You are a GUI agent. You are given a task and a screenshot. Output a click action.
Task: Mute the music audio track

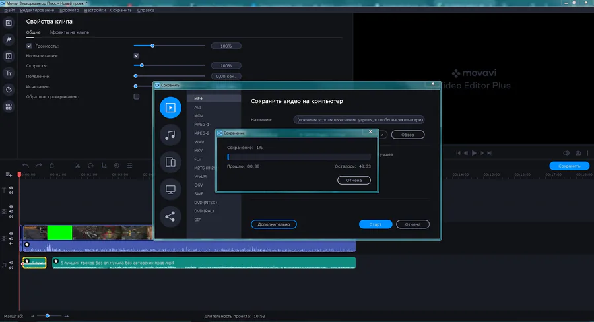11,263
